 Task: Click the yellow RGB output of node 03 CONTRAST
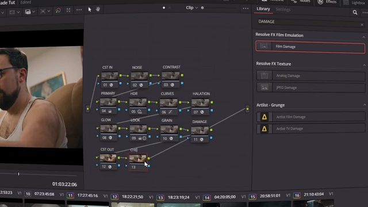pos(182,75)
